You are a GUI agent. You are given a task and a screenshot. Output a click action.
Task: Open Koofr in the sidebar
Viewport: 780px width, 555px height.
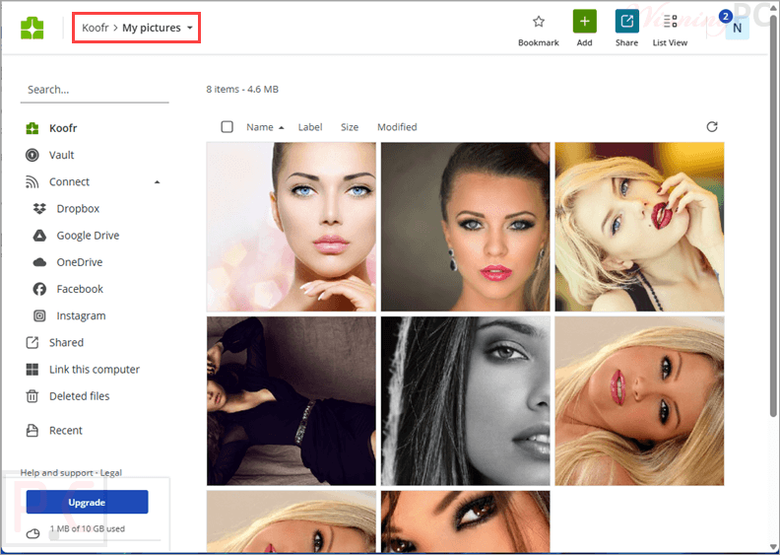coord(63,128)
